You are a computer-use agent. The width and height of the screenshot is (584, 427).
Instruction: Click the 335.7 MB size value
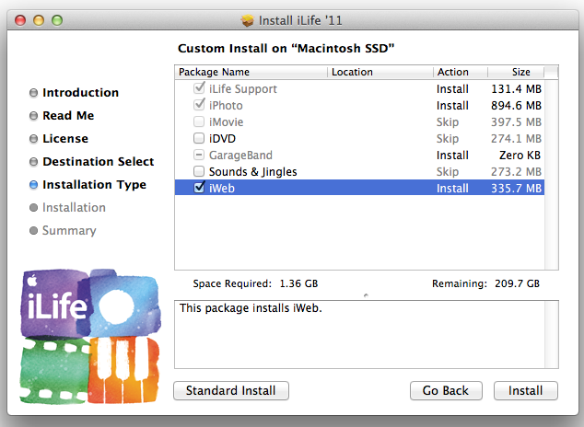[516, 189]
